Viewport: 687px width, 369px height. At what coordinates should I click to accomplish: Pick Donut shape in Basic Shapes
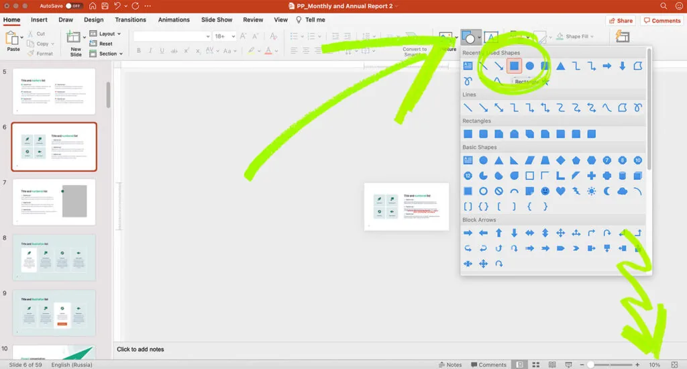coord(483,191)
